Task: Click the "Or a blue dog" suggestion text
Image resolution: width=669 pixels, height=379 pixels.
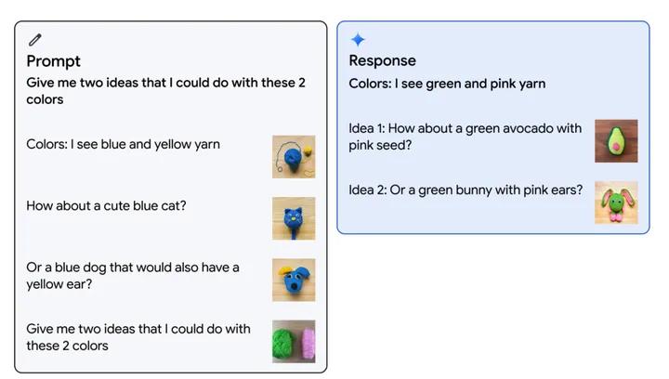Action: (x=132, y=275)
